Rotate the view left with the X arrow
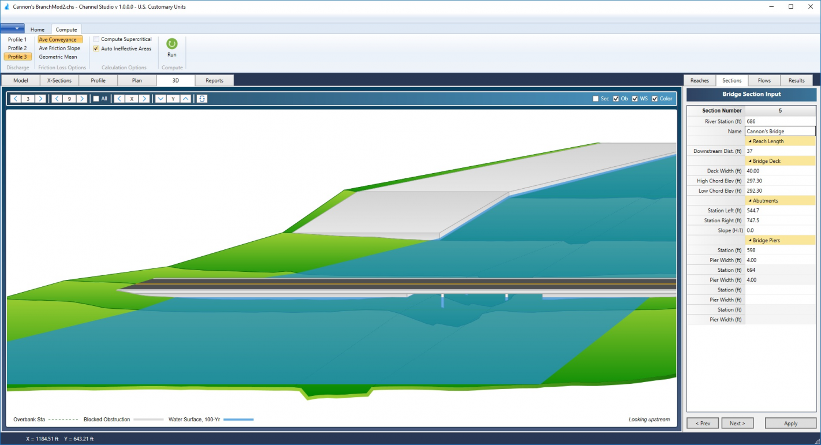Screen dimensions: 821x445 click(x=120, y=99)
